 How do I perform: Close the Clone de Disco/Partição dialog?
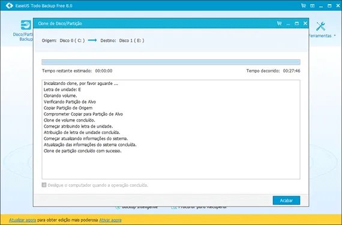305,23
